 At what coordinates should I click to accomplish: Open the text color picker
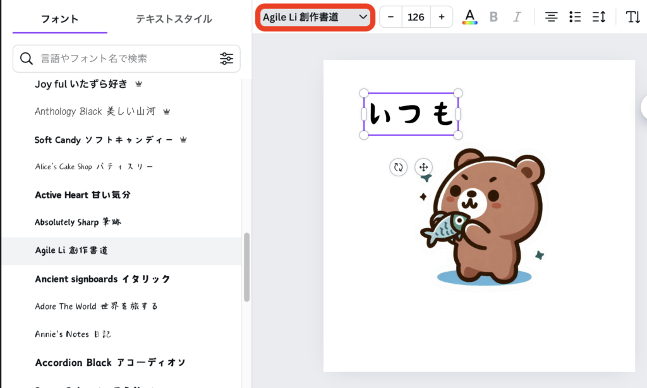pyautogui.click(x=469, y=17)
